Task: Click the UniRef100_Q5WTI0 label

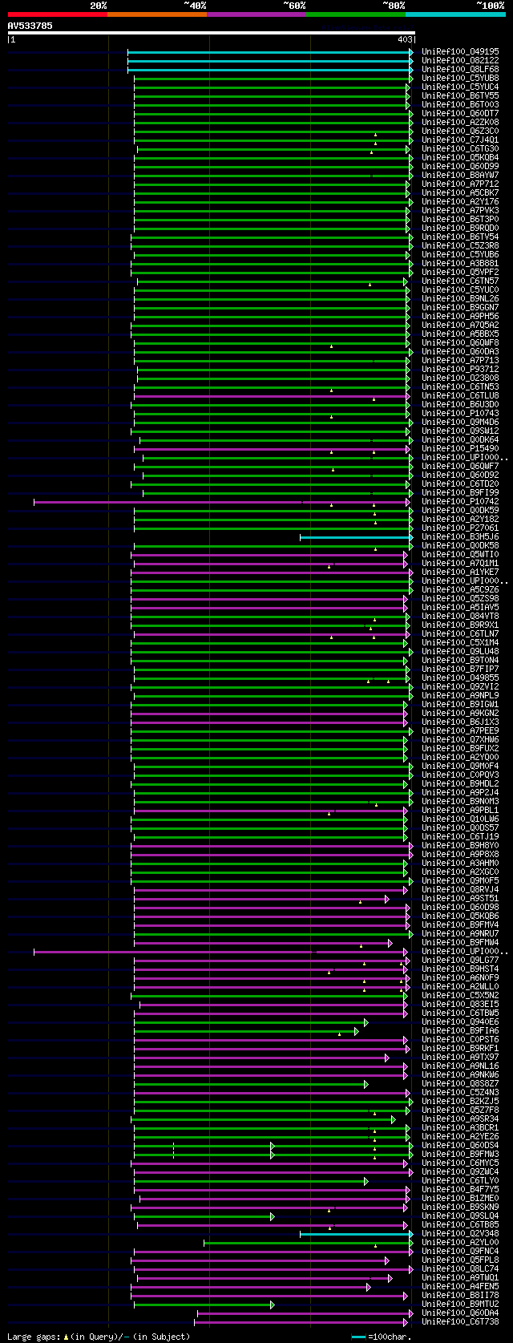Action: coord(460,554)
